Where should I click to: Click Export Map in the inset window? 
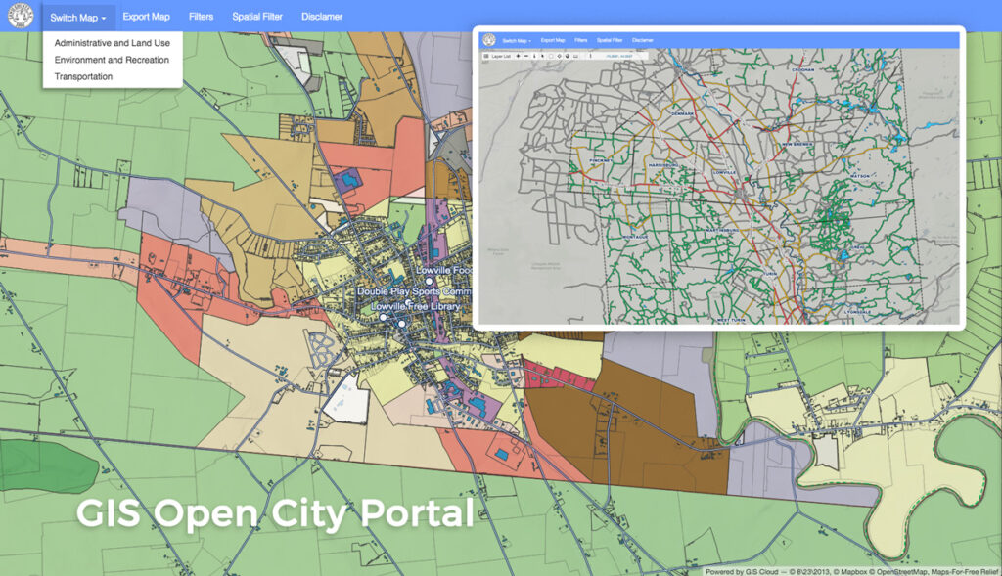(553, 40)
